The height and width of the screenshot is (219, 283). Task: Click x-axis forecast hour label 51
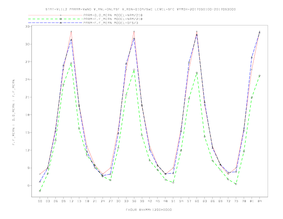[x=173, y=201]
